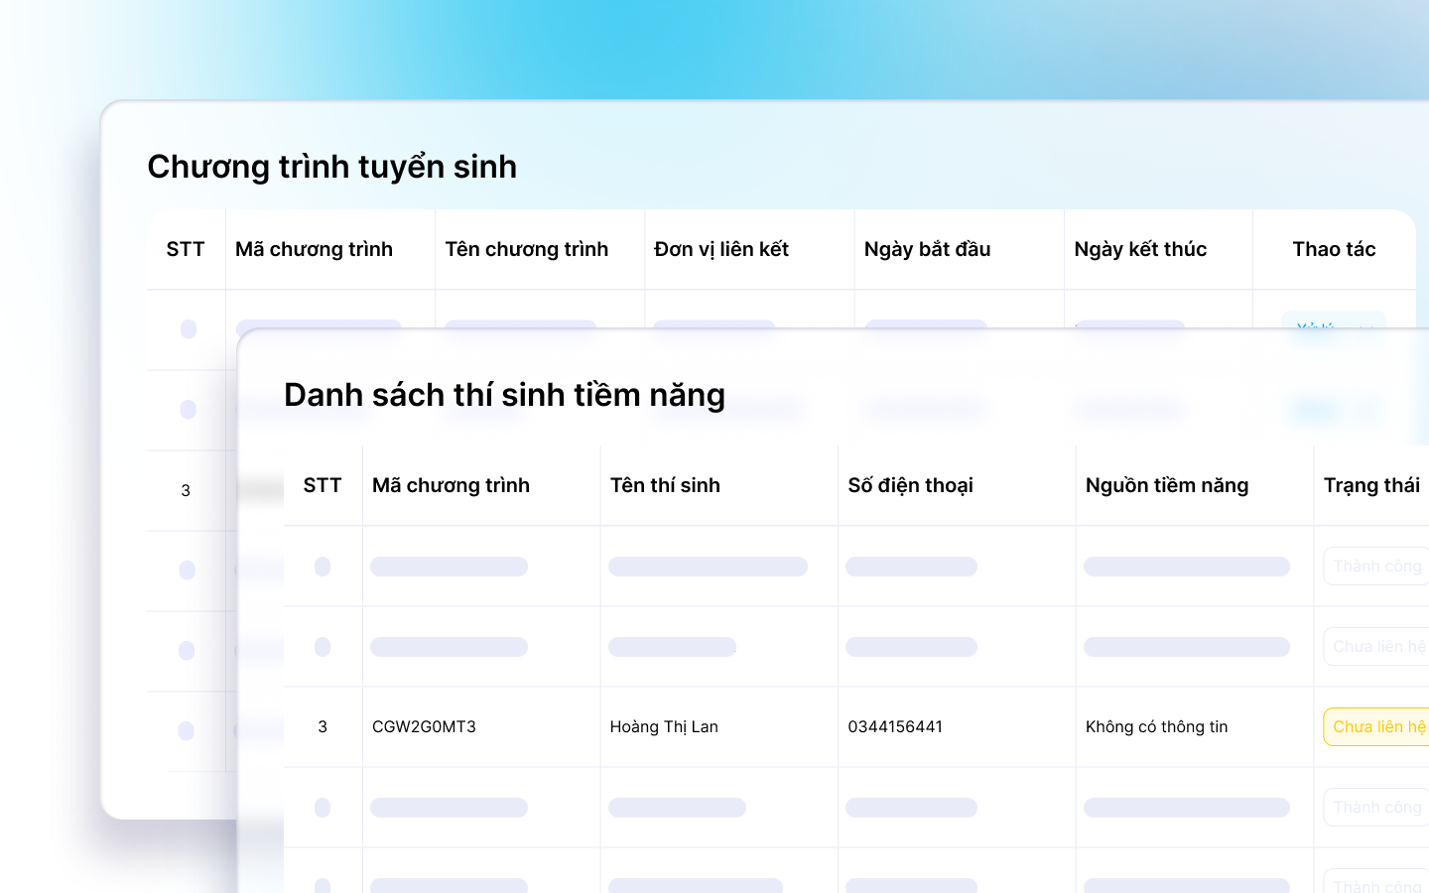The height and width of the screenshot is (893, 1429).
Task: Click the faded "Chưa liên hệ" badge in second candidate row
Action: (x=1377, y=646)
